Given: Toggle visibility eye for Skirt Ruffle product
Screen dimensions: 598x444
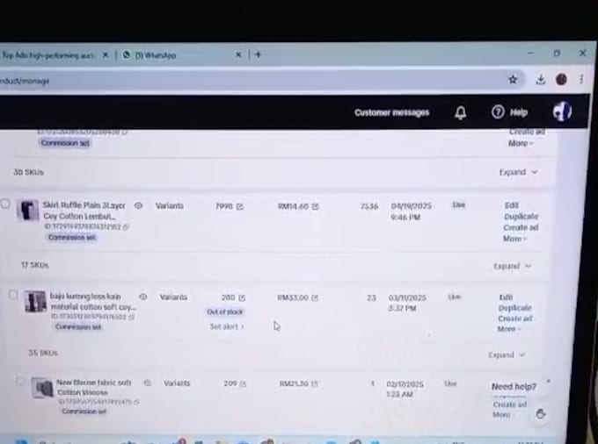Looking at the screenshot, I should point(138,206).
